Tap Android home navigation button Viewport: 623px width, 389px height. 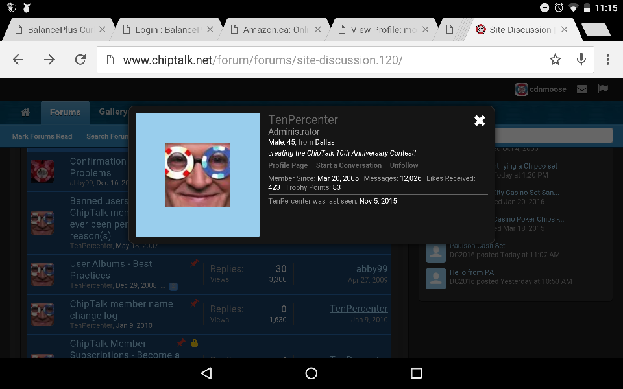coord(311,373)
